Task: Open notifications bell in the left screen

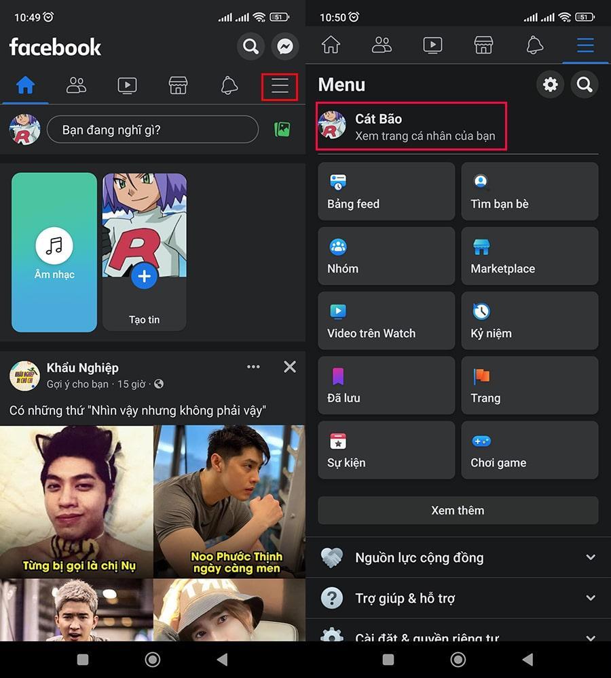Action: coord(229,85)
